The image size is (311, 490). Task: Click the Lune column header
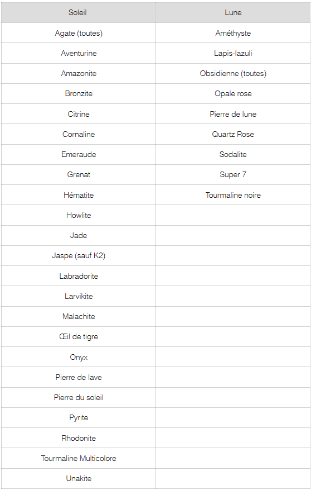coord(233,12)
